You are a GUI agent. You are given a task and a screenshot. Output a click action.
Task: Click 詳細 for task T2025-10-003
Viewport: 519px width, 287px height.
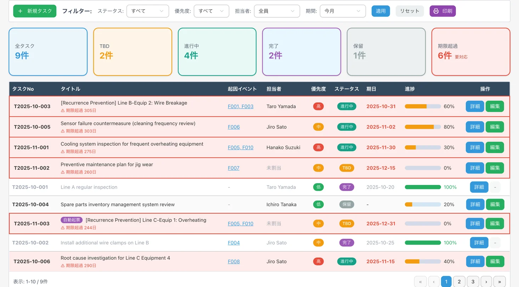(x=475, y=106)
